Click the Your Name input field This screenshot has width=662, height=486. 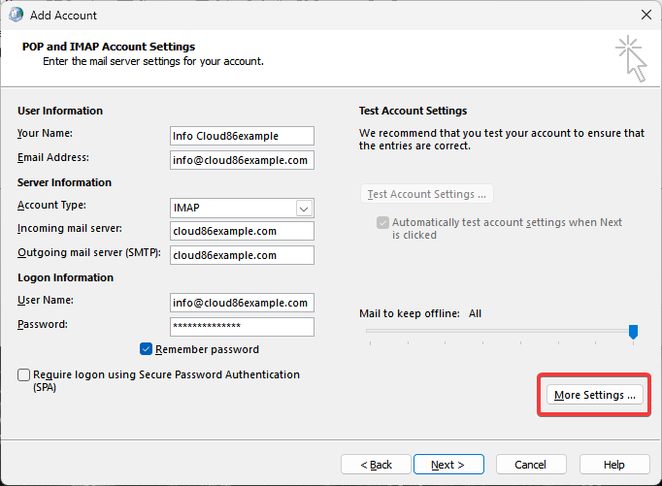(x=242, y=136)
